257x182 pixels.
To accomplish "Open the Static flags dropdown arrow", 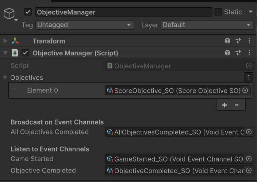I will tap(250, 12).
